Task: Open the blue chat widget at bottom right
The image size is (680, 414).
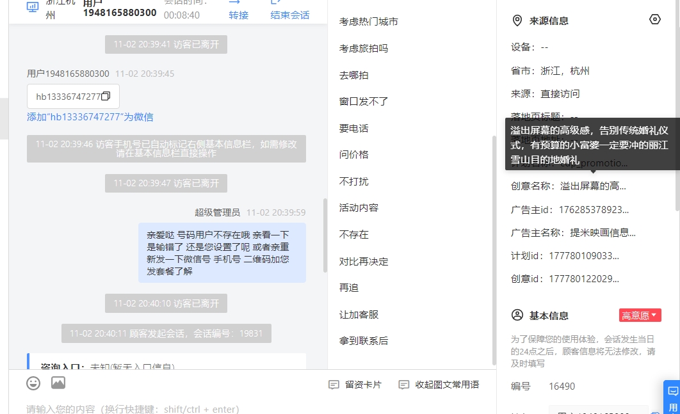Action: coord(672,397)
